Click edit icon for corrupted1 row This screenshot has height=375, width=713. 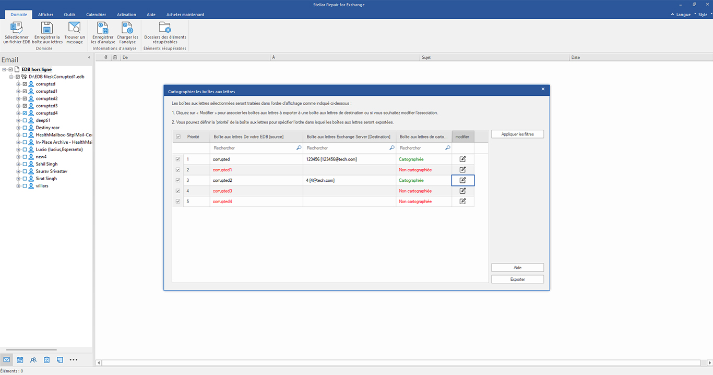pos(462,170)
